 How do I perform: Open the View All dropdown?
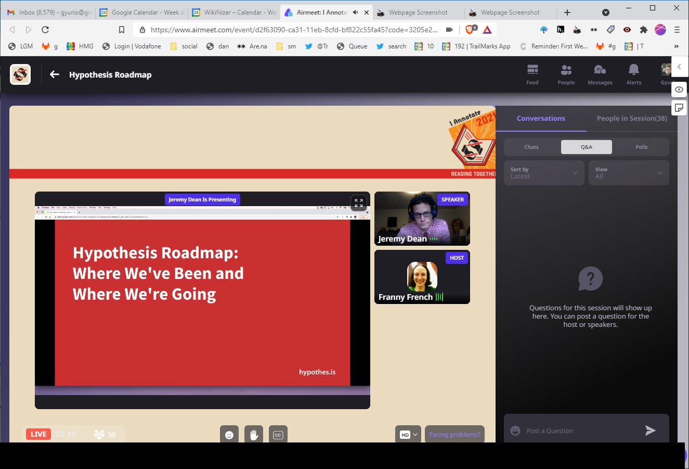tap(628, 173)
